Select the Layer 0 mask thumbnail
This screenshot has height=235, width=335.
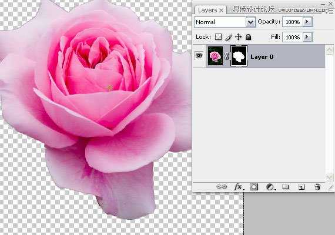[239, 56]
